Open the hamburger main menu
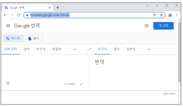The width and height of the screenshot is (183, 107). coord(8,26)
